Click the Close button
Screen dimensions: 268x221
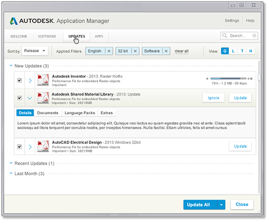point(242,204)
